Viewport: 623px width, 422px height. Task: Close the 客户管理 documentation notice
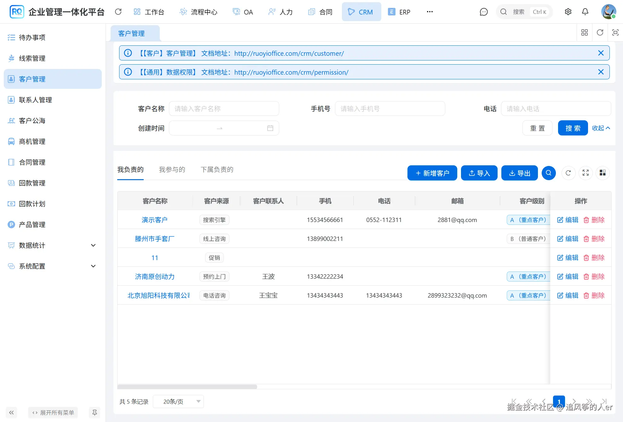coord(601,53)
